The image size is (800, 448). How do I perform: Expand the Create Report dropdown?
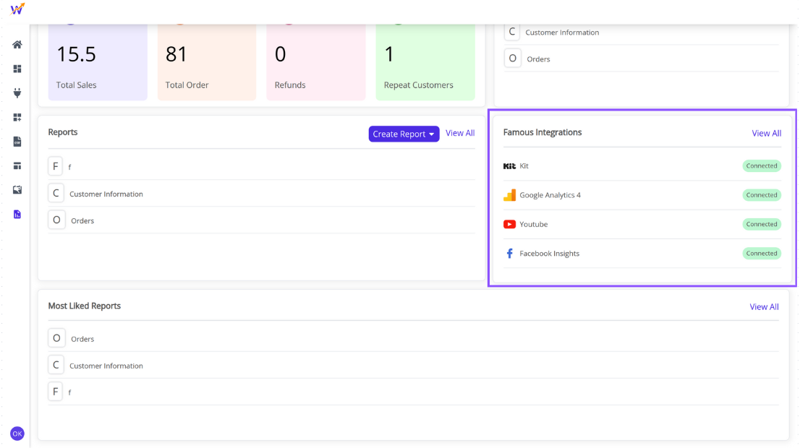pyautogui.click(x=404, y=134)
